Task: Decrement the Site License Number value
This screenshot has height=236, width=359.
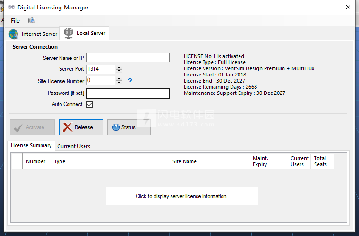Action: point(119,83)
